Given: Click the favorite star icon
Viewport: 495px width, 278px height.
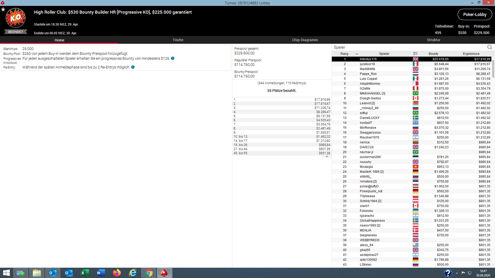Looking at the screenshot, I should click(3, 10).
